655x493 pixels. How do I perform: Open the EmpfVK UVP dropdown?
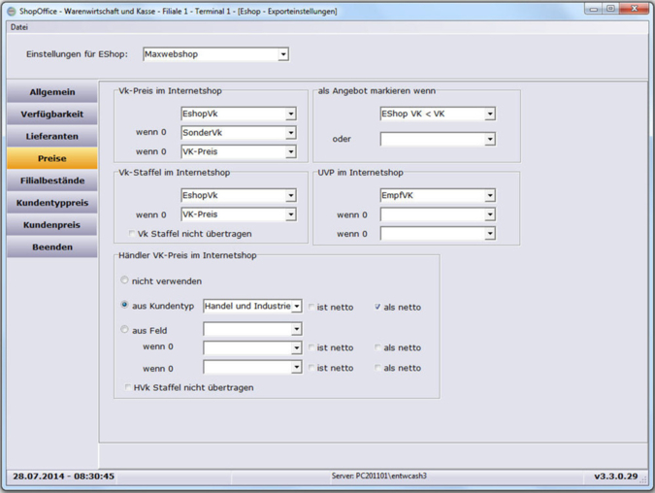pyautogui.click(x=489, y=196)
